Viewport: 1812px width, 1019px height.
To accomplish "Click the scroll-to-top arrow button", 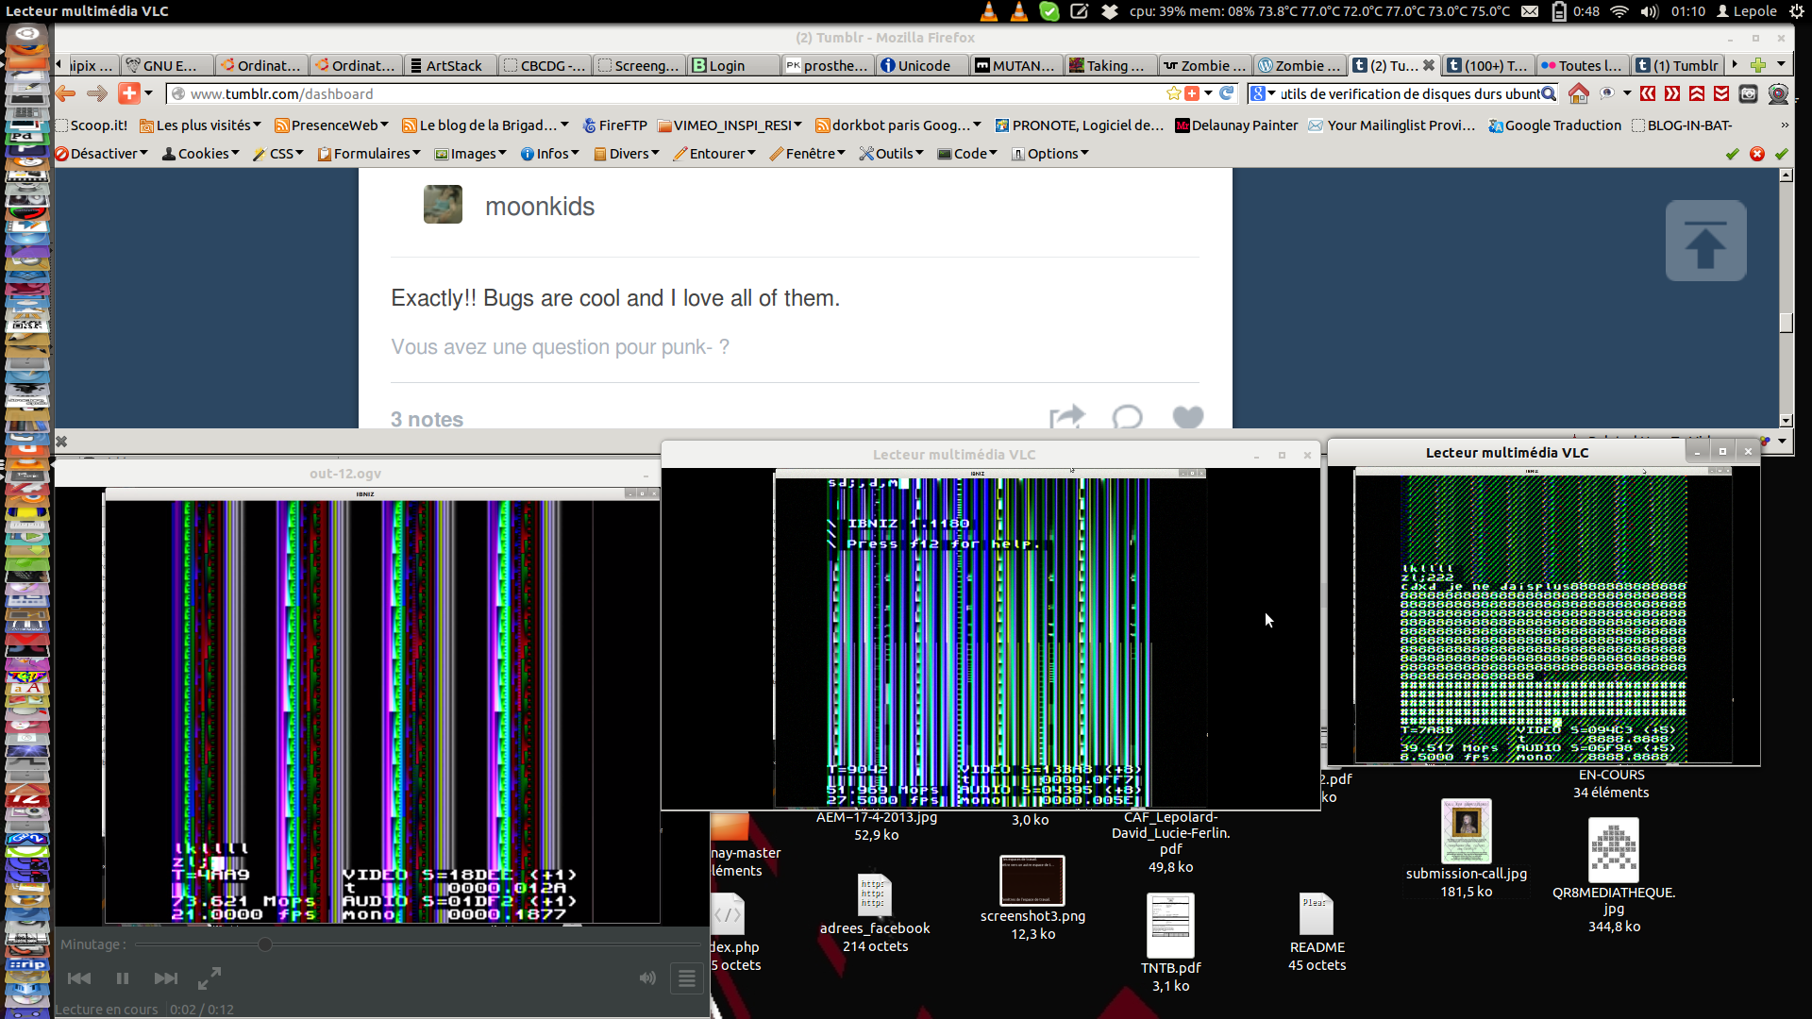I will tap(1705, 241).
